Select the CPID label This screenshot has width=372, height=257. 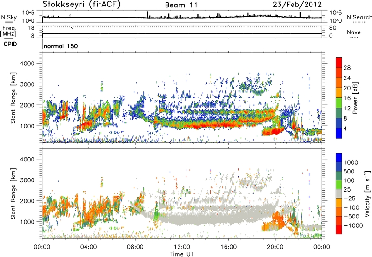(10, 44)
